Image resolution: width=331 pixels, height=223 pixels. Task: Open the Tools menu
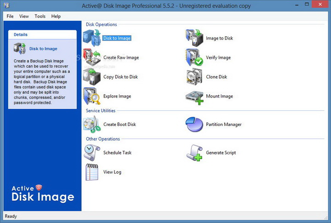pos(40,16)
